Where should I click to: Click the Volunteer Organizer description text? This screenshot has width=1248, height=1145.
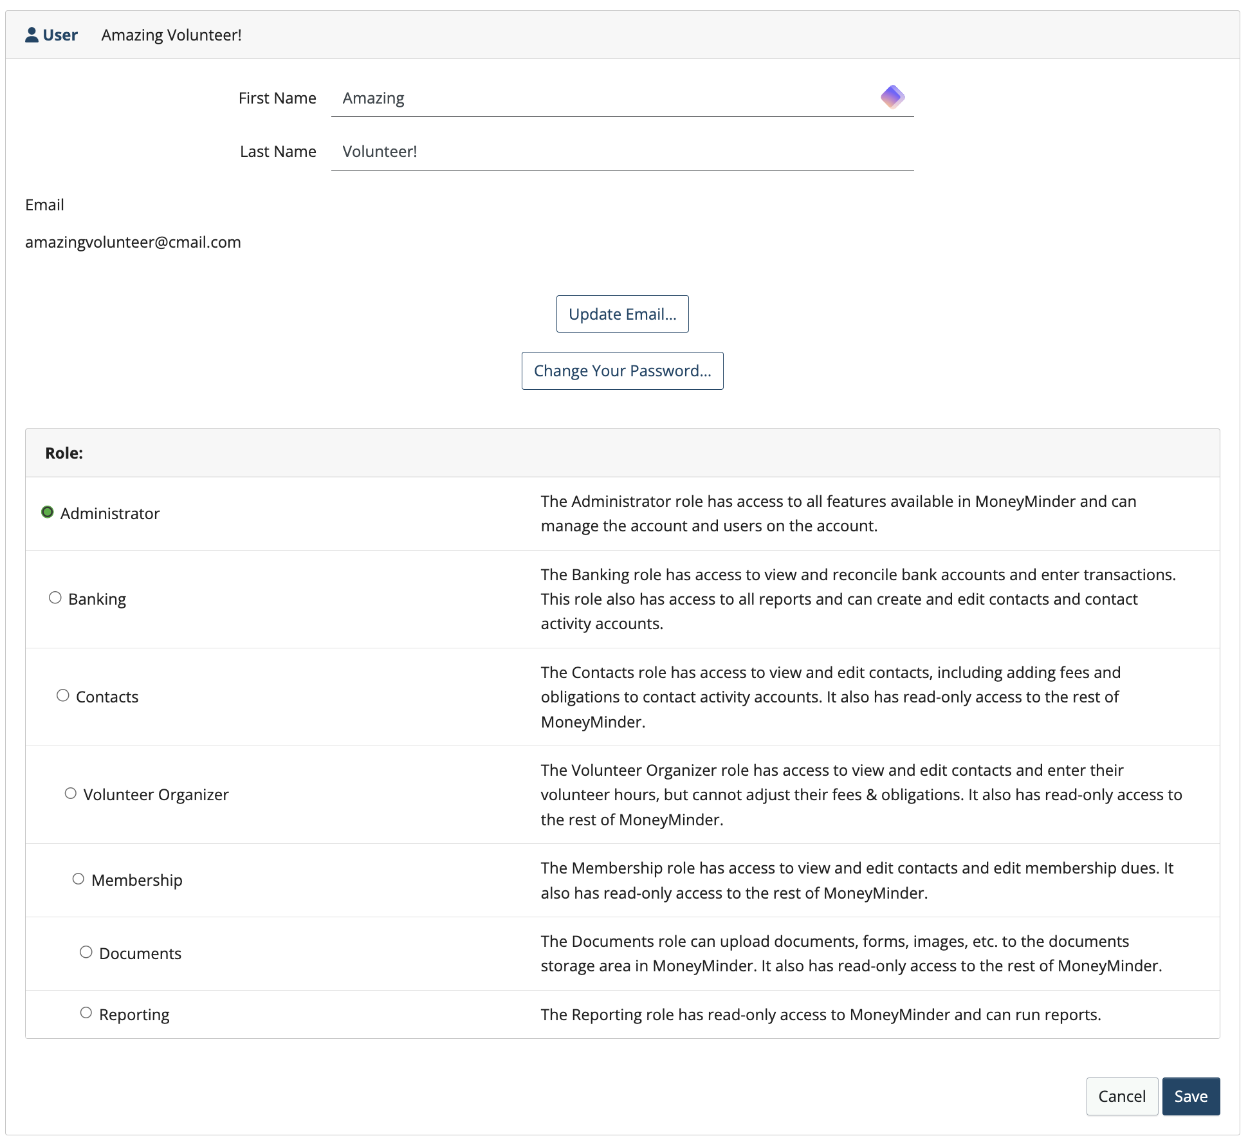pos(861,794)
